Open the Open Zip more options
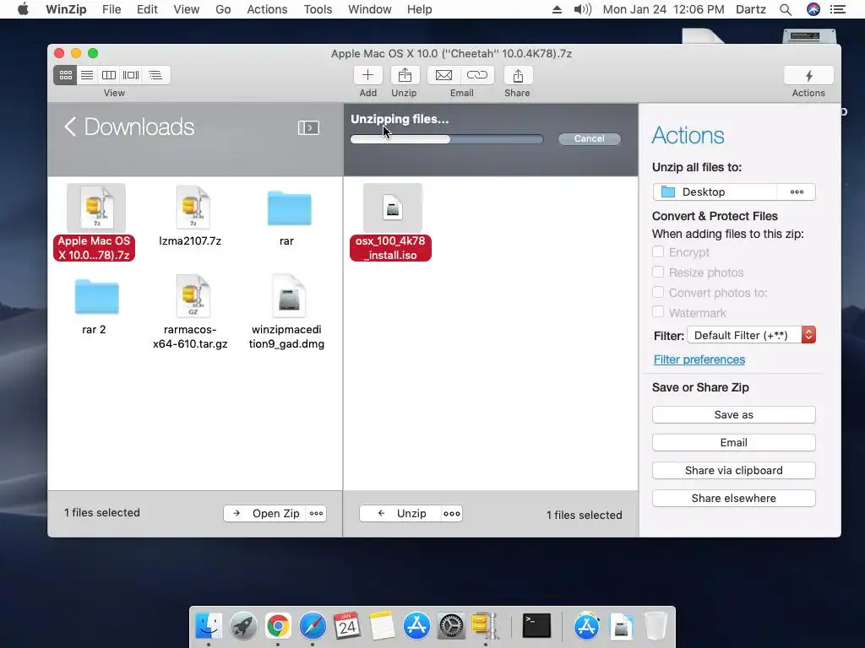The width and height of the screenshot is (865, 648). coord(317,514)
